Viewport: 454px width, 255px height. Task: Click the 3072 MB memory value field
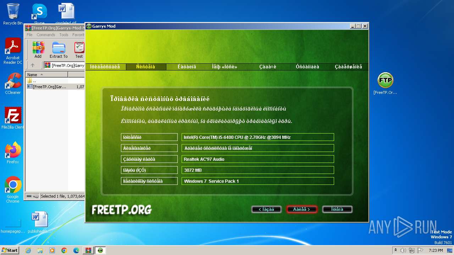pos(258,170)
